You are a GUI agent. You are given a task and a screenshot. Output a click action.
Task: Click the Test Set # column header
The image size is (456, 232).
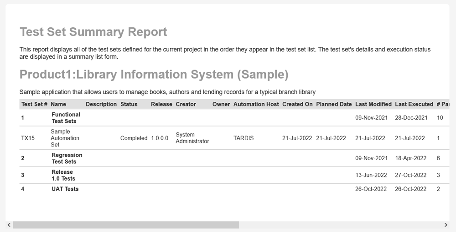34,104
